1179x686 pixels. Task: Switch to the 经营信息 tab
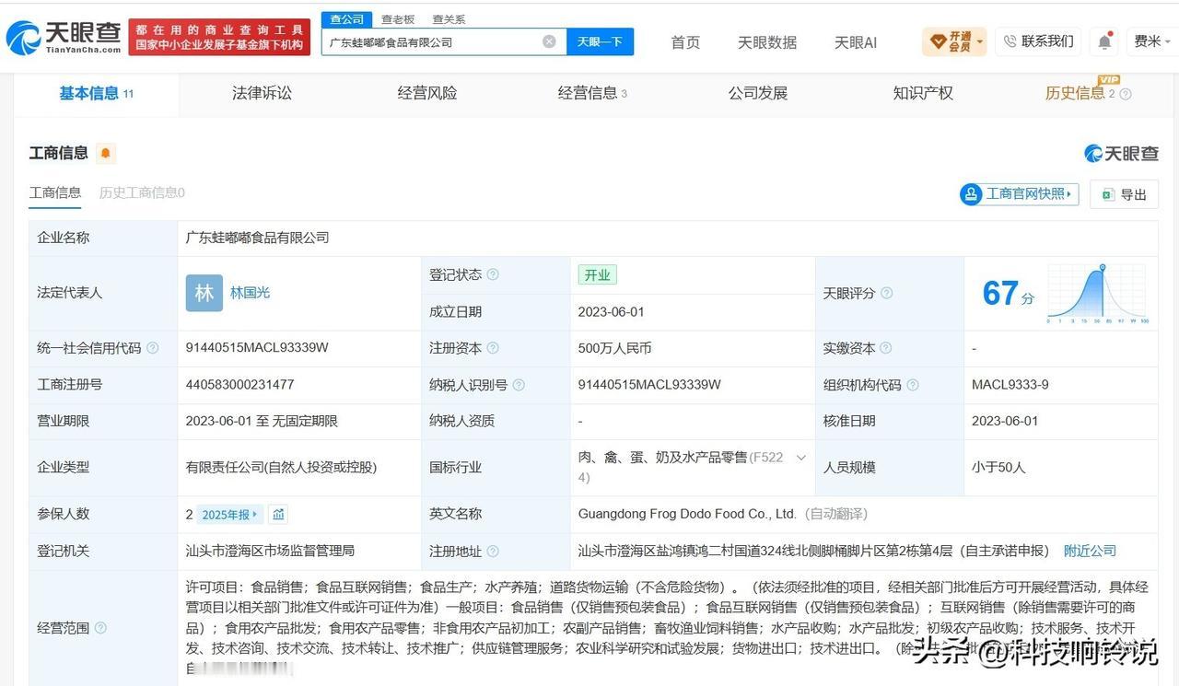[592, 93]
